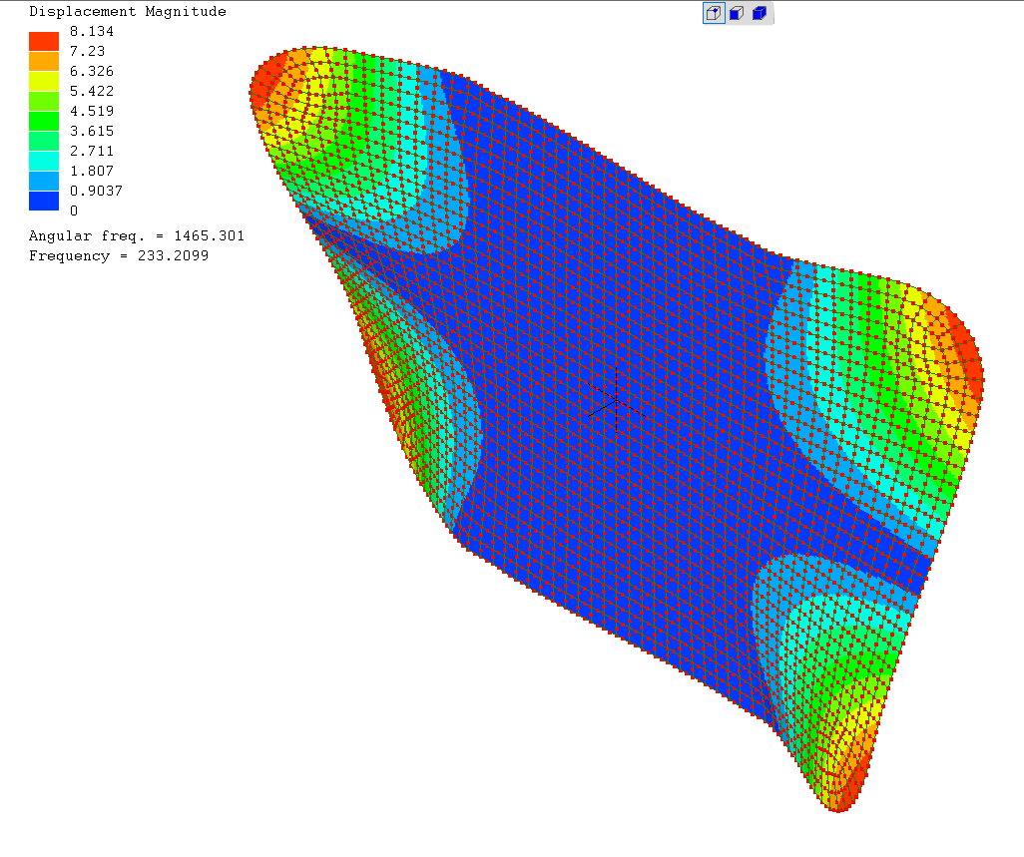The height and width of the screenshot is (857, 1024).
Task: Click the cyan 2.711 legend color swatch
Action: (44, 161)
